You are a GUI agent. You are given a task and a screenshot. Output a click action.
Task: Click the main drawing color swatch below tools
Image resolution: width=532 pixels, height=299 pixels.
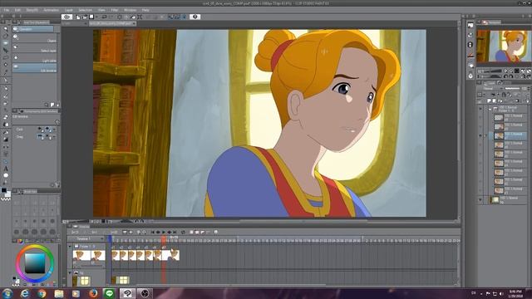point(3,190)
